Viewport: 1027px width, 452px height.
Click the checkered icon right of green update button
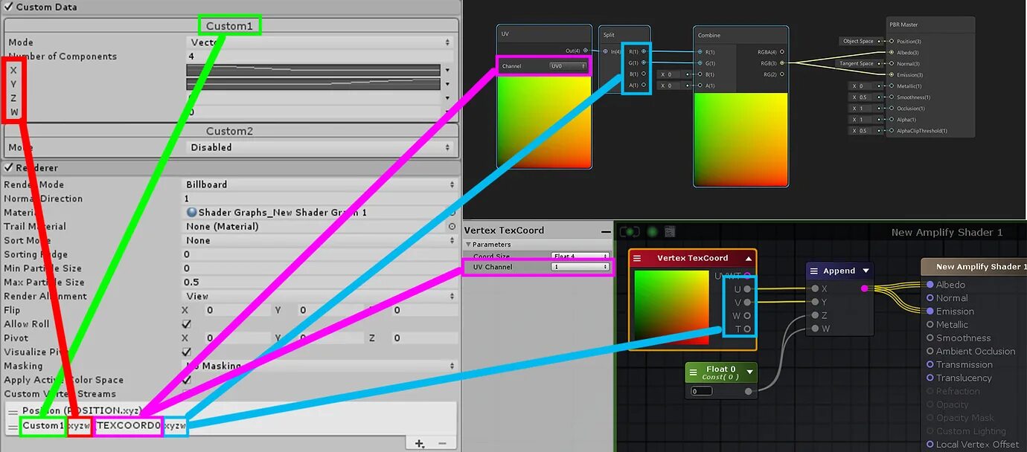(x=670, y=232)
